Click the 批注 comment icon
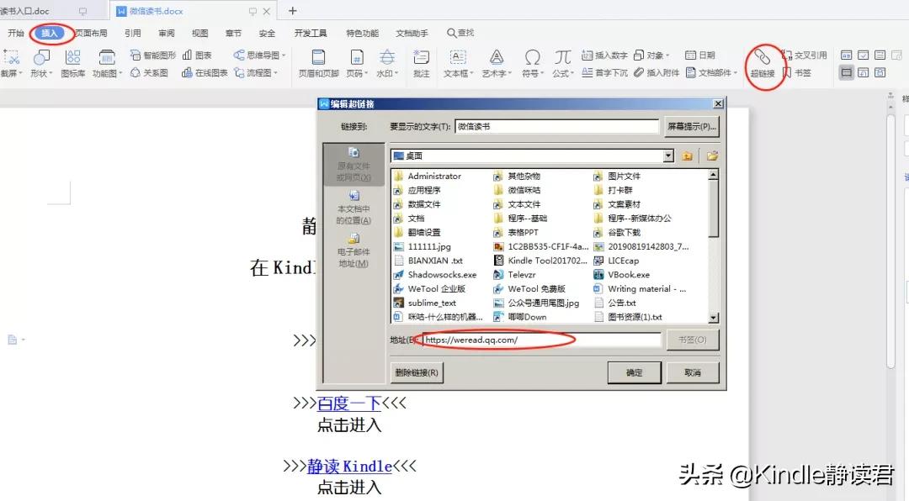 tap(422, 64)
